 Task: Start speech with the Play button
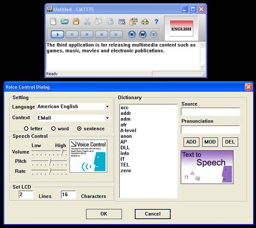(58, 35)
